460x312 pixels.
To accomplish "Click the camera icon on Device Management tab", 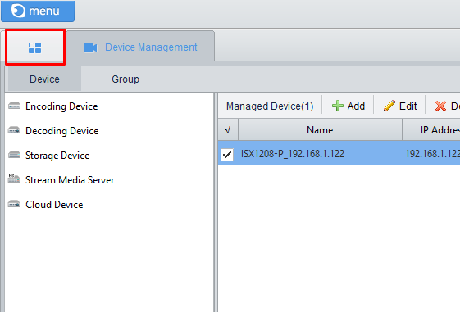I will pos(90,47).
